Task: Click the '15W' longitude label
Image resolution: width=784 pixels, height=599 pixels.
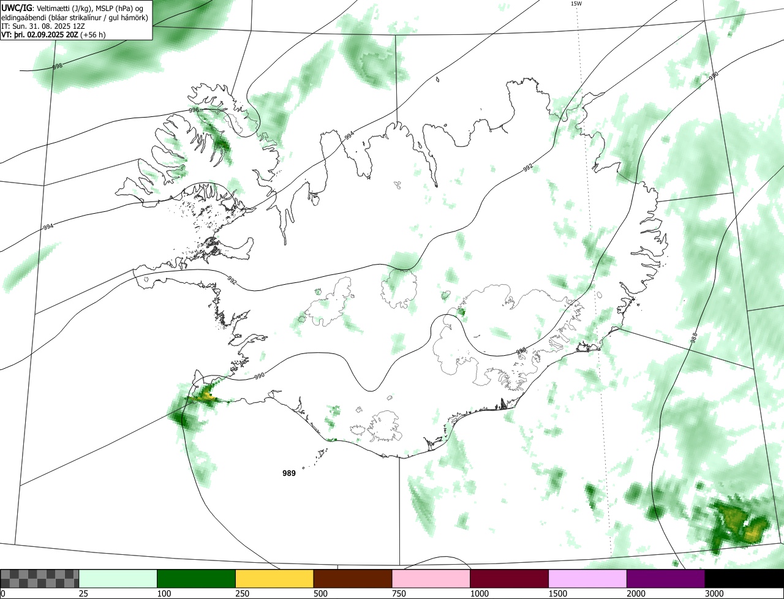Action: click(576, 4)
